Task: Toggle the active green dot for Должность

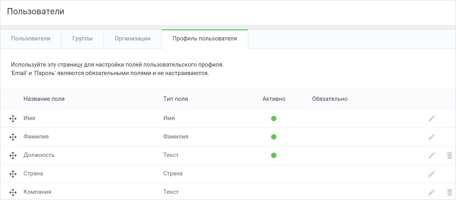Action: click(x=274, y=155)
